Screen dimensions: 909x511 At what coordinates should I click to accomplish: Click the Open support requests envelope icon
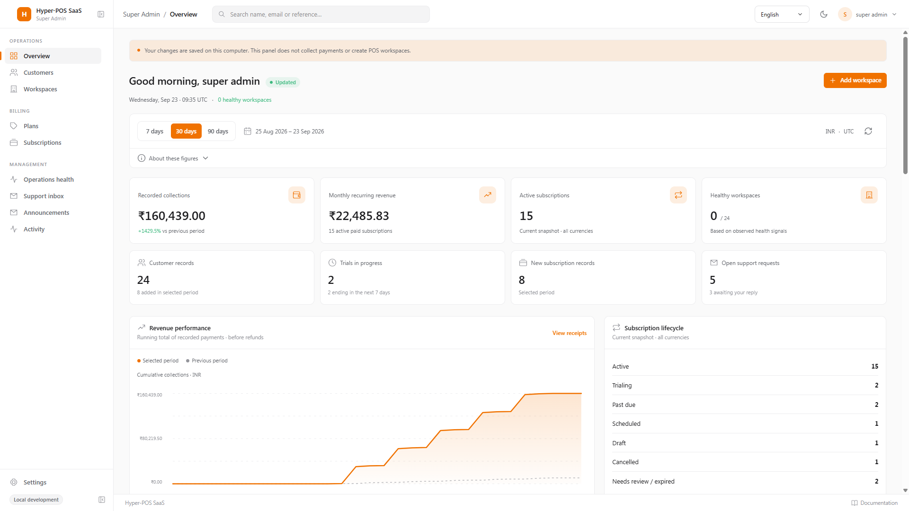[x=714, y=263]
